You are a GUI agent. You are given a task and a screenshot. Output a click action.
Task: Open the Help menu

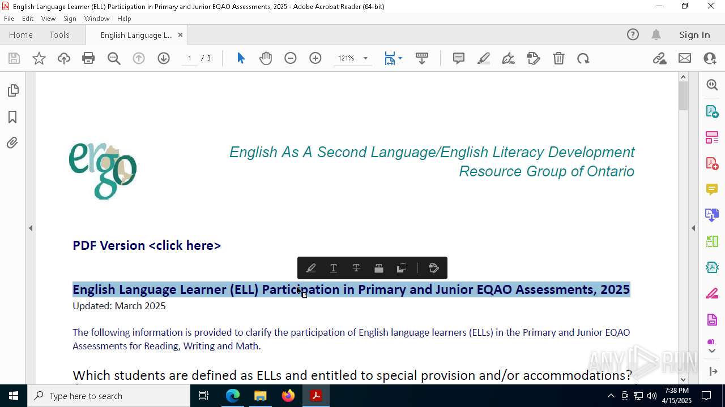point(124,19)
